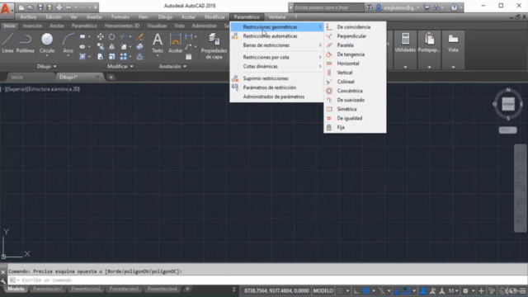Add a new drawing tab
The image size is (528, 297).
(111, 77)
